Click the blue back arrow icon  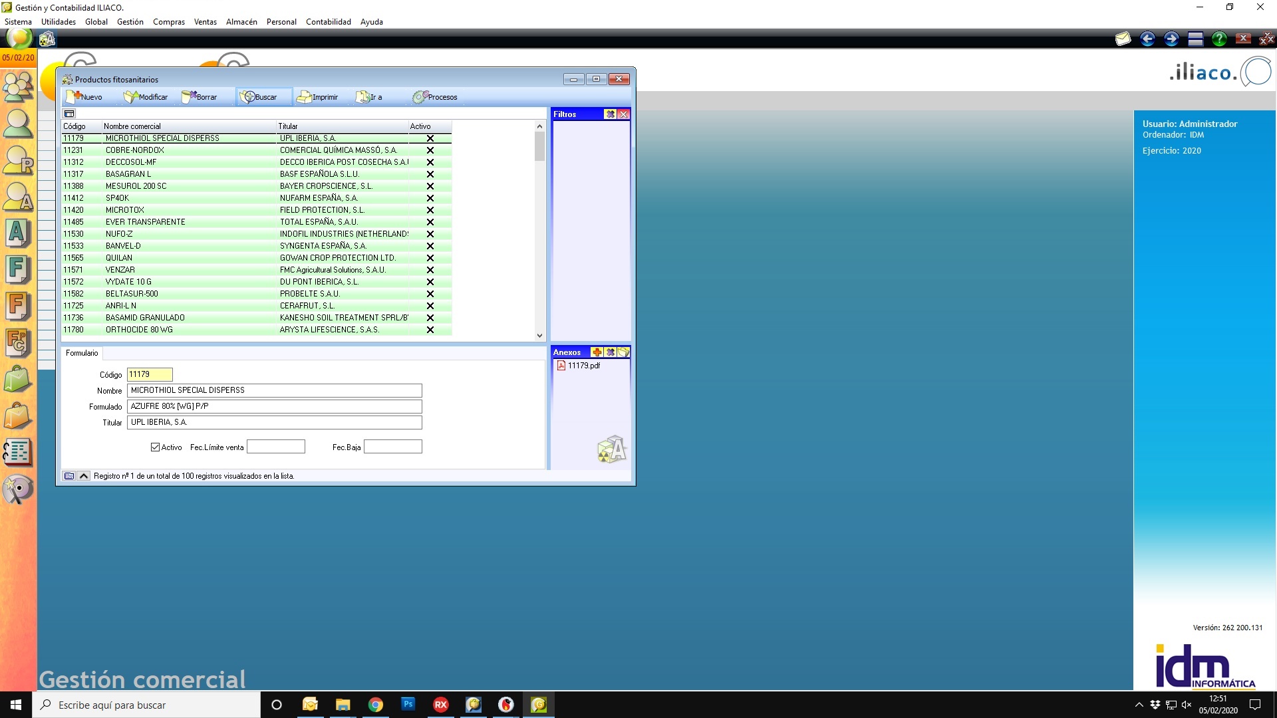click(x=1147, y=39)
